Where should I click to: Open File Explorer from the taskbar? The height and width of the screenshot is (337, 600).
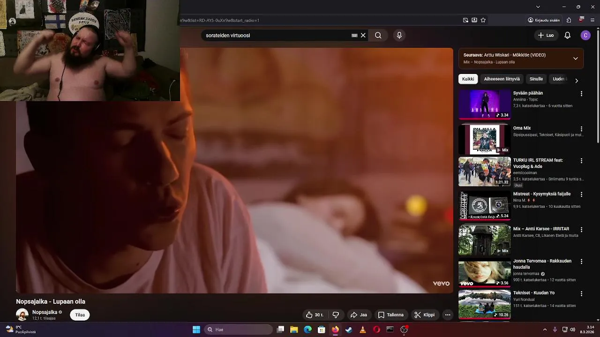294,330
